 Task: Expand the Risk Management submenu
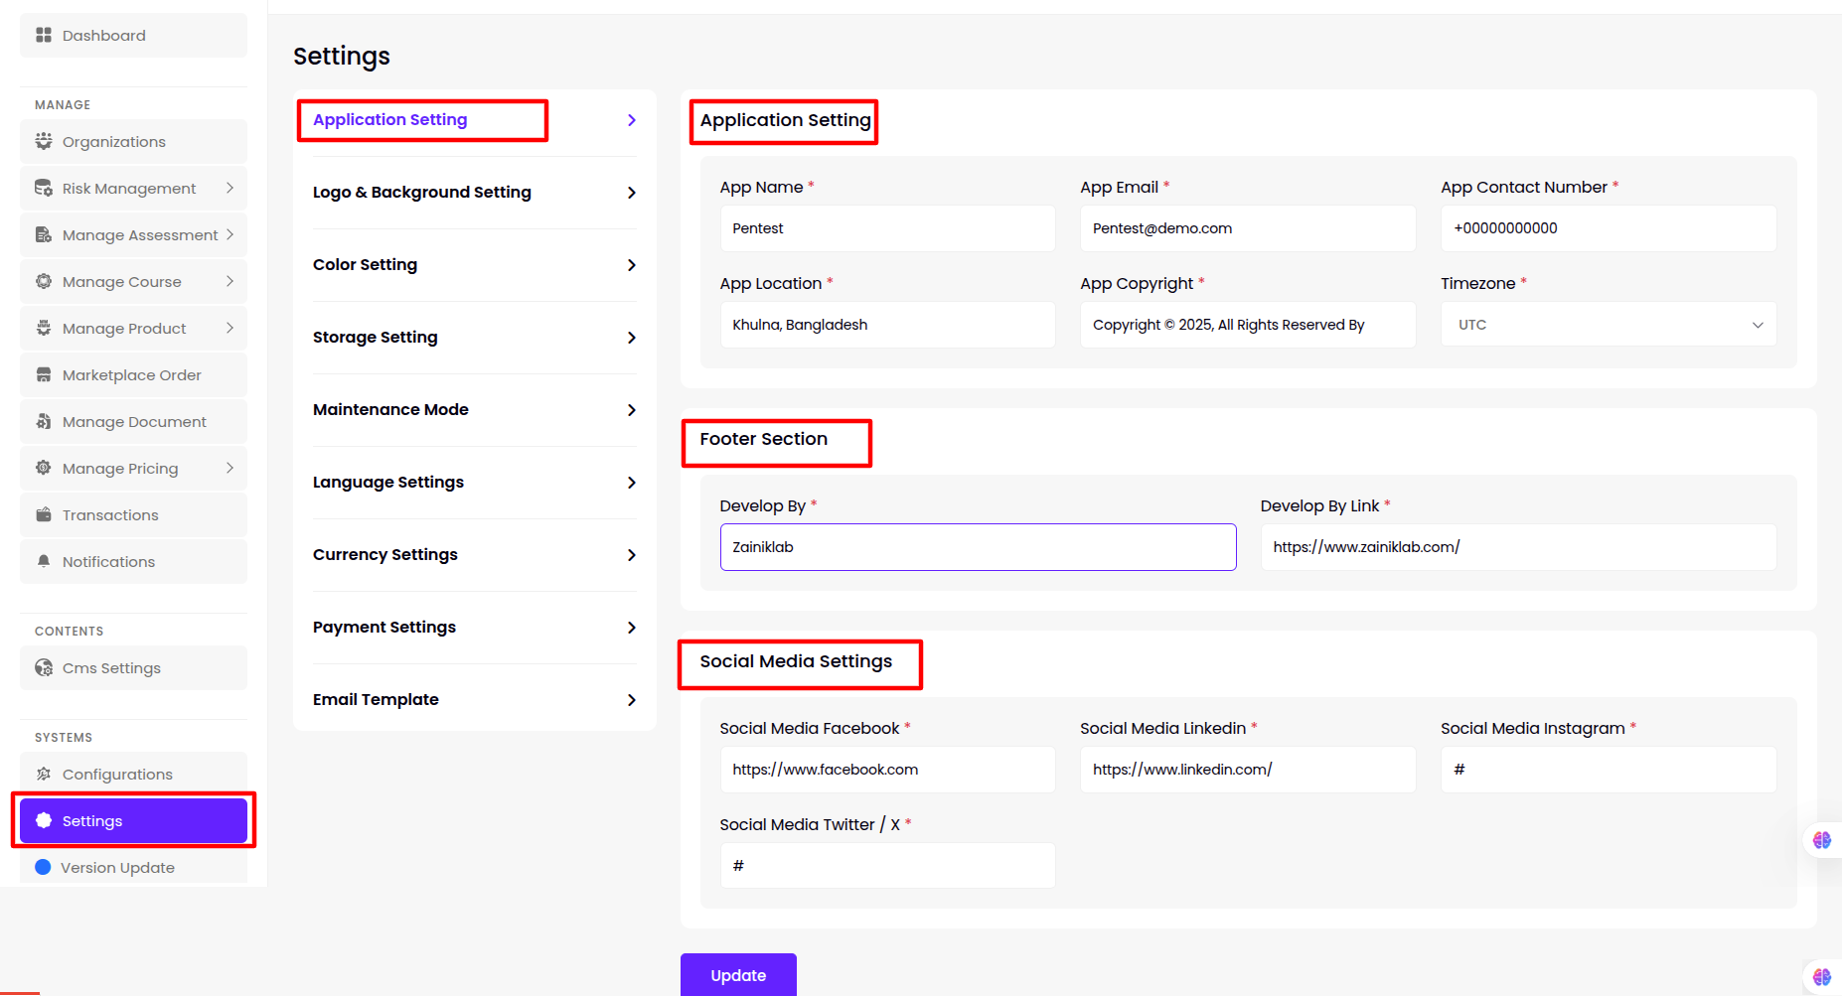230,188
